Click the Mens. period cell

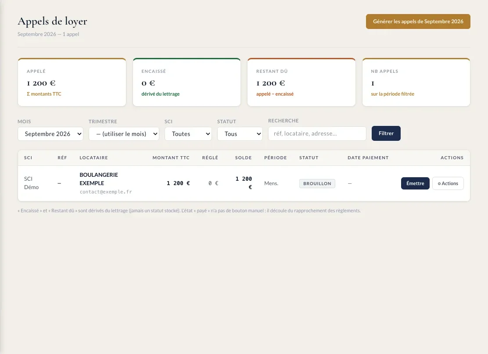click(x=271, y=183)
